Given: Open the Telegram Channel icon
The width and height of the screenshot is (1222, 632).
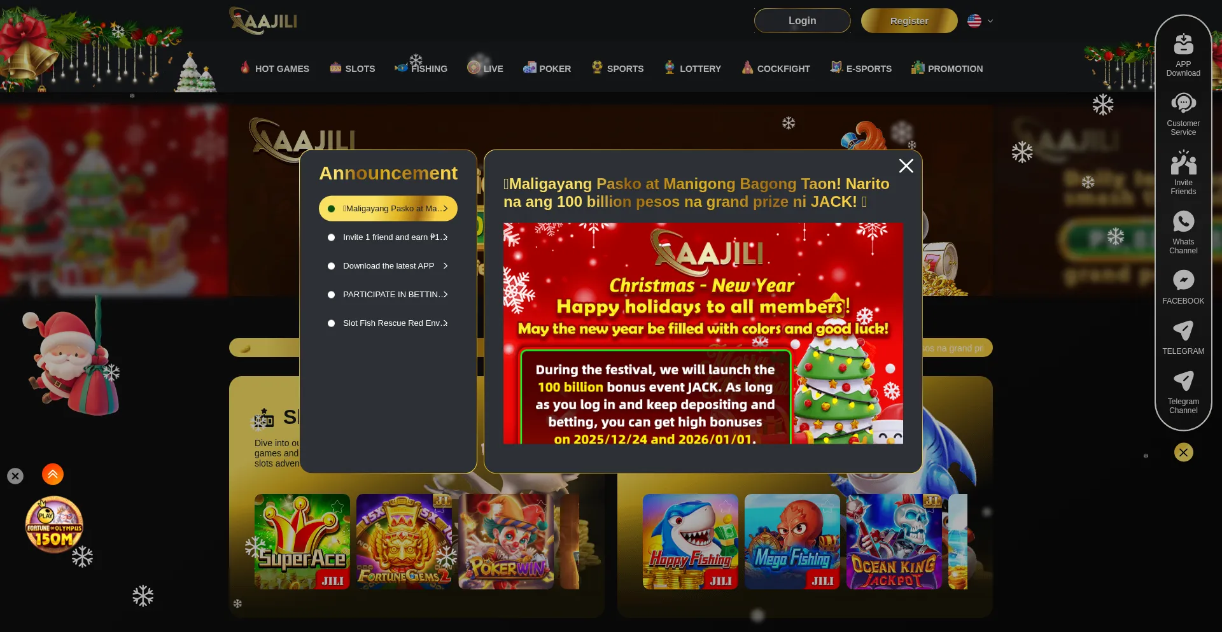Looking at the screenshot, I should [x=1183, y=381].
